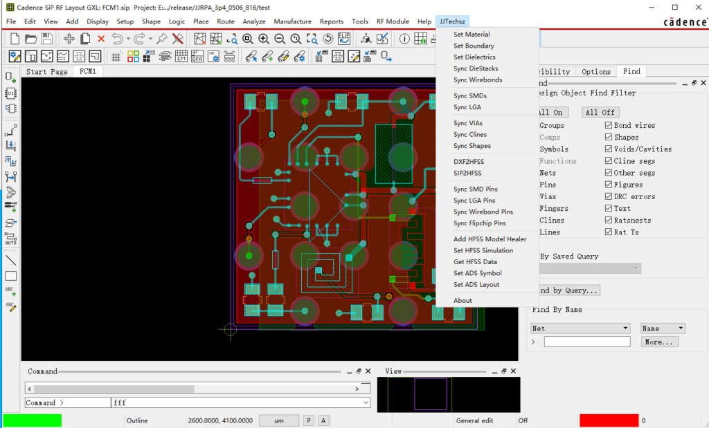Expand the Find By Saved Query dropdown

pos(590,268)
